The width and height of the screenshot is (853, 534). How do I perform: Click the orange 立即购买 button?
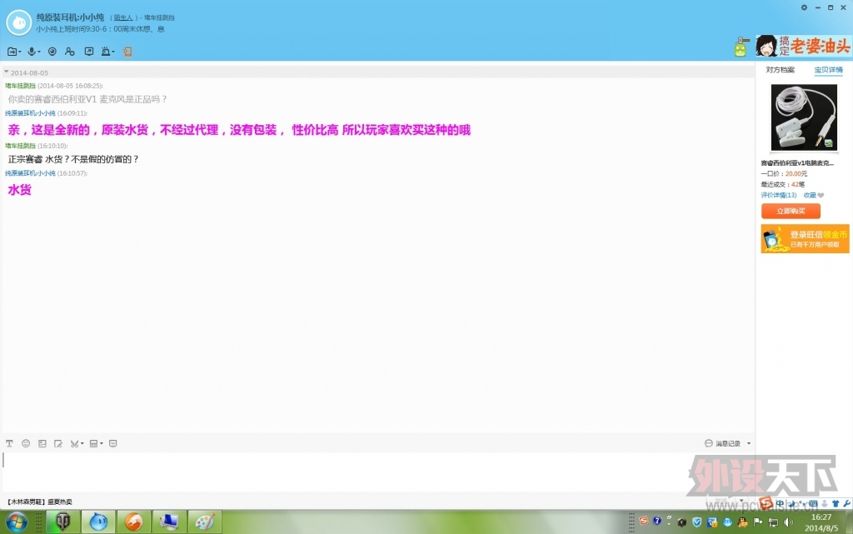point(791,211)
